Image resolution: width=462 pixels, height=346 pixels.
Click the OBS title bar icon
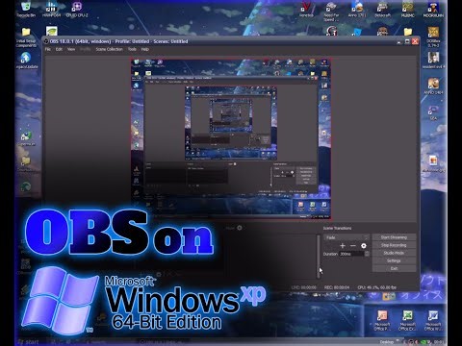pos(46,41)
